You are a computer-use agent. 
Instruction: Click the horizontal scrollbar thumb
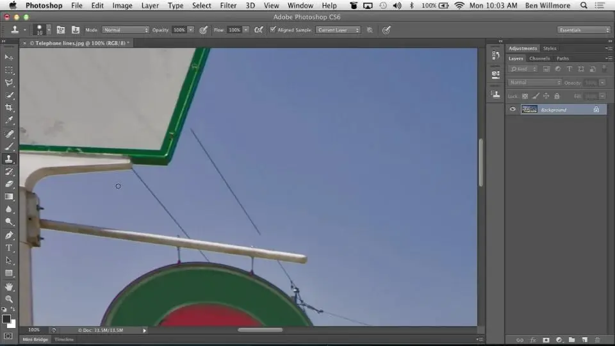click(260, 330)
